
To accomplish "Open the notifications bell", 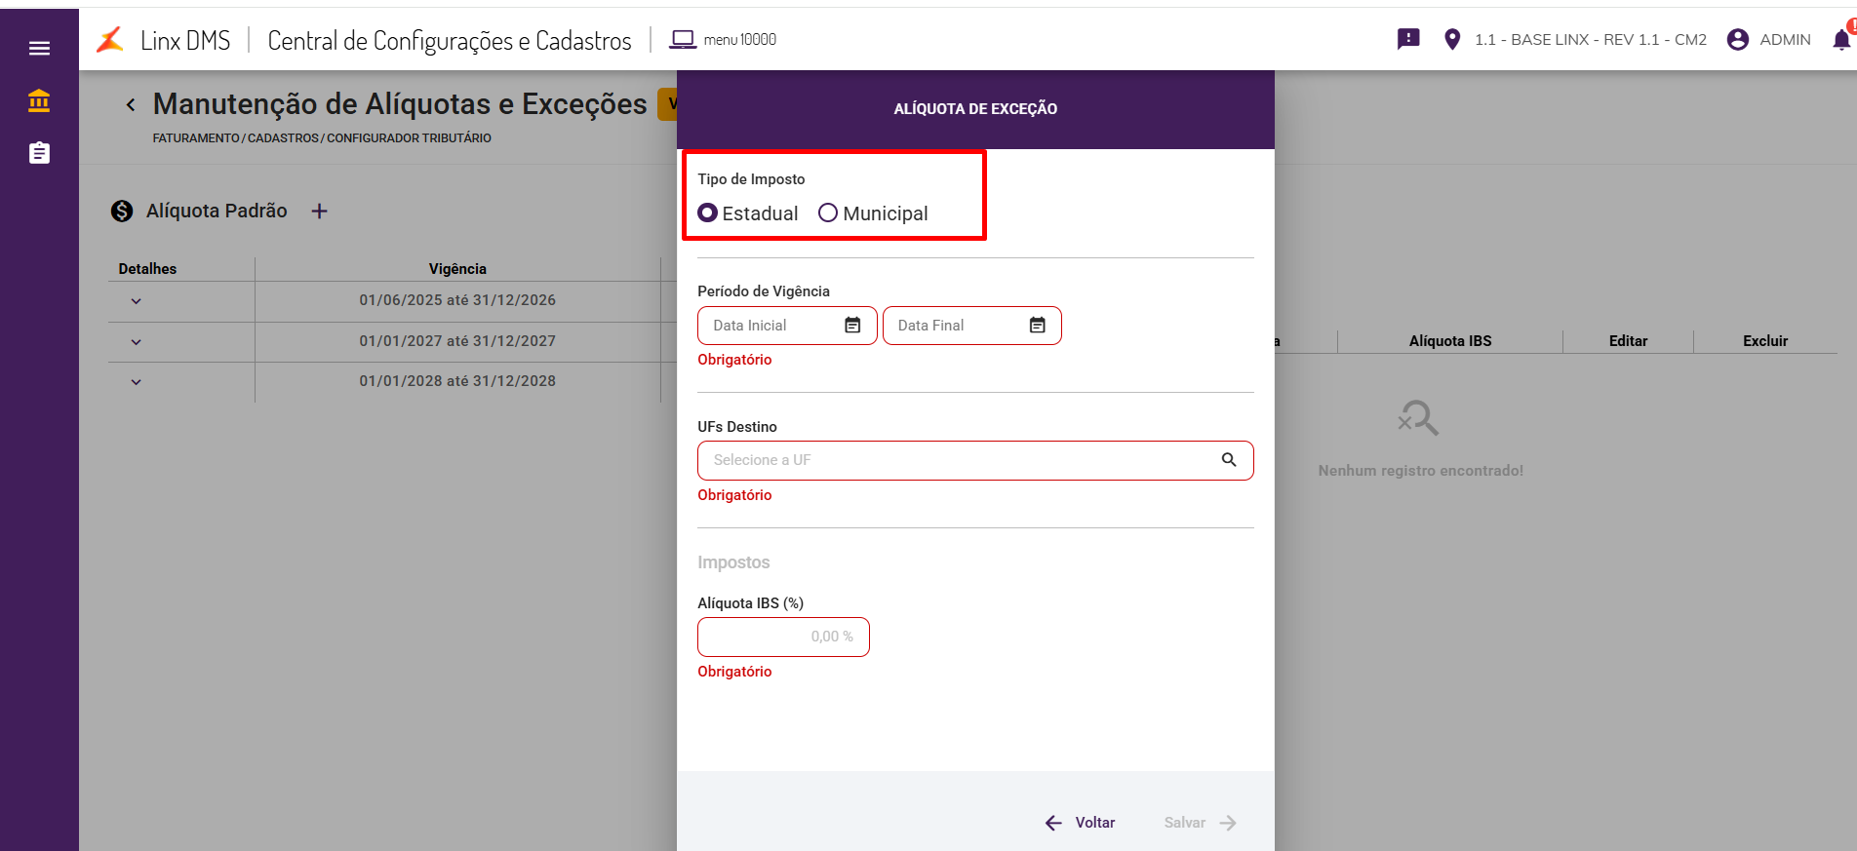I will coord(1840,40).
